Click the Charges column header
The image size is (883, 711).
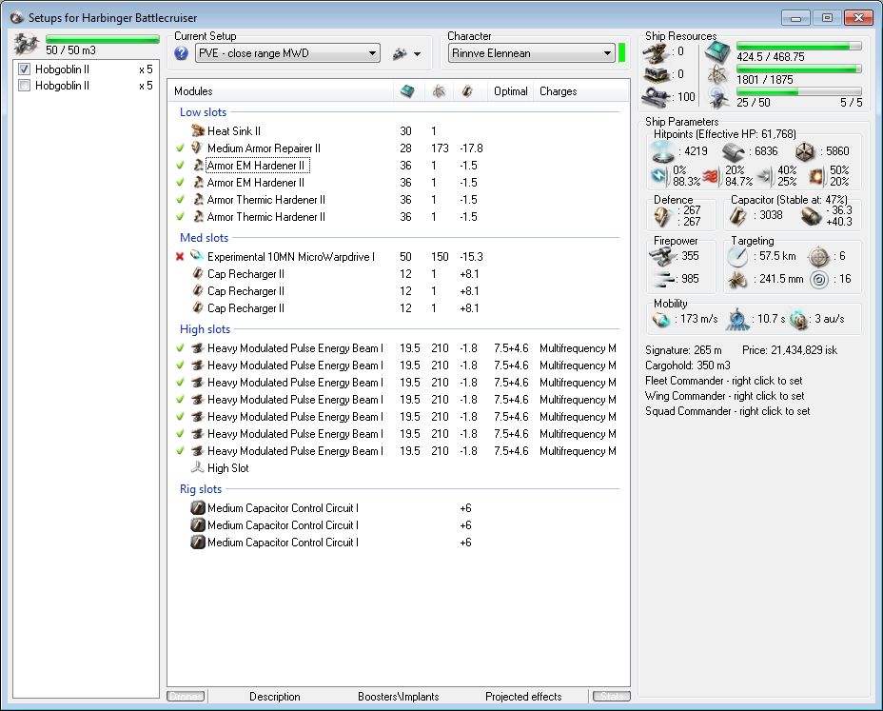tap(559, 90)
